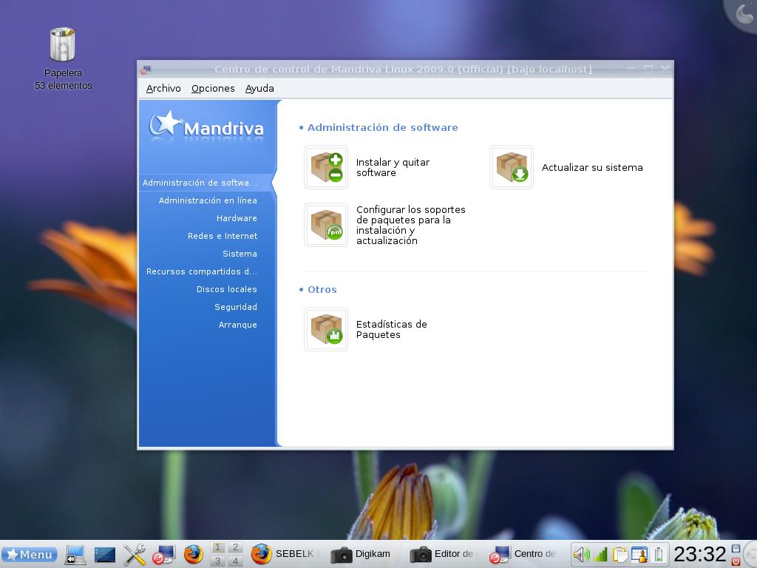Open the Estadísticas de Paquetes icon
Viewport: 757px width, 568px height.
326,329
